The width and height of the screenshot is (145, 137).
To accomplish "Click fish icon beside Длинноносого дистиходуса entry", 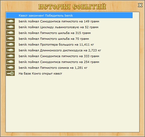I will pyautogui.click(x=10, y=50).
